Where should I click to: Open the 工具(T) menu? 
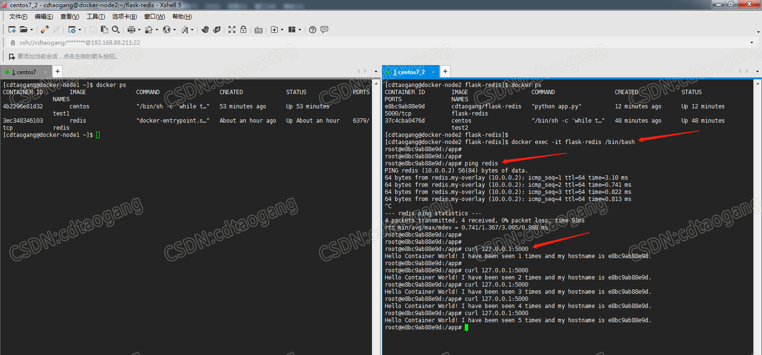[96, 17]
